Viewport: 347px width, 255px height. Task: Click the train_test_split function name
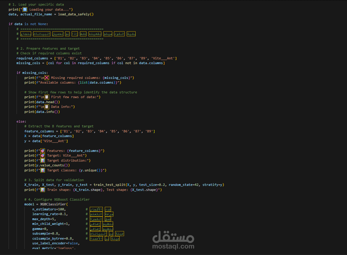pos(109,185)
